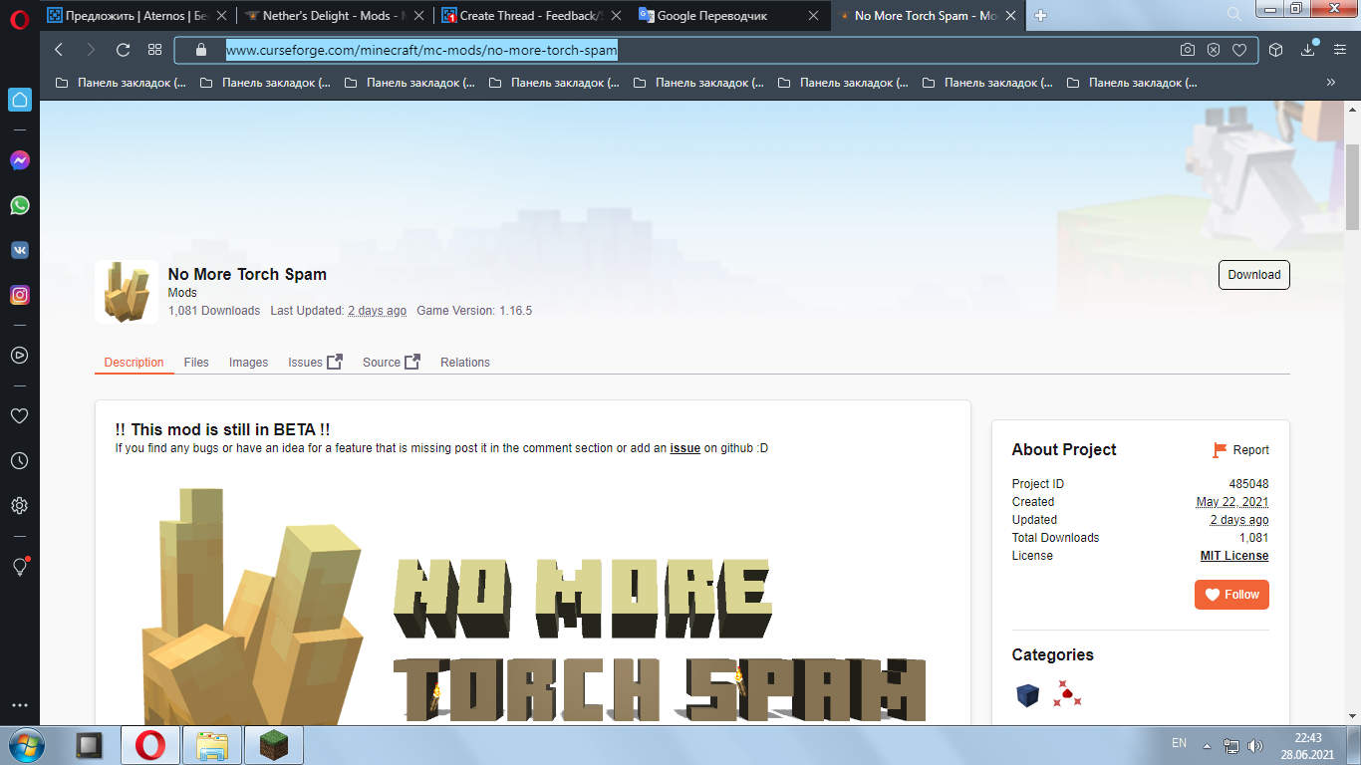The height and width of the screenshot is (765, 1361).
Task: Click the padlock site security icon
Action: coord(200,50)
